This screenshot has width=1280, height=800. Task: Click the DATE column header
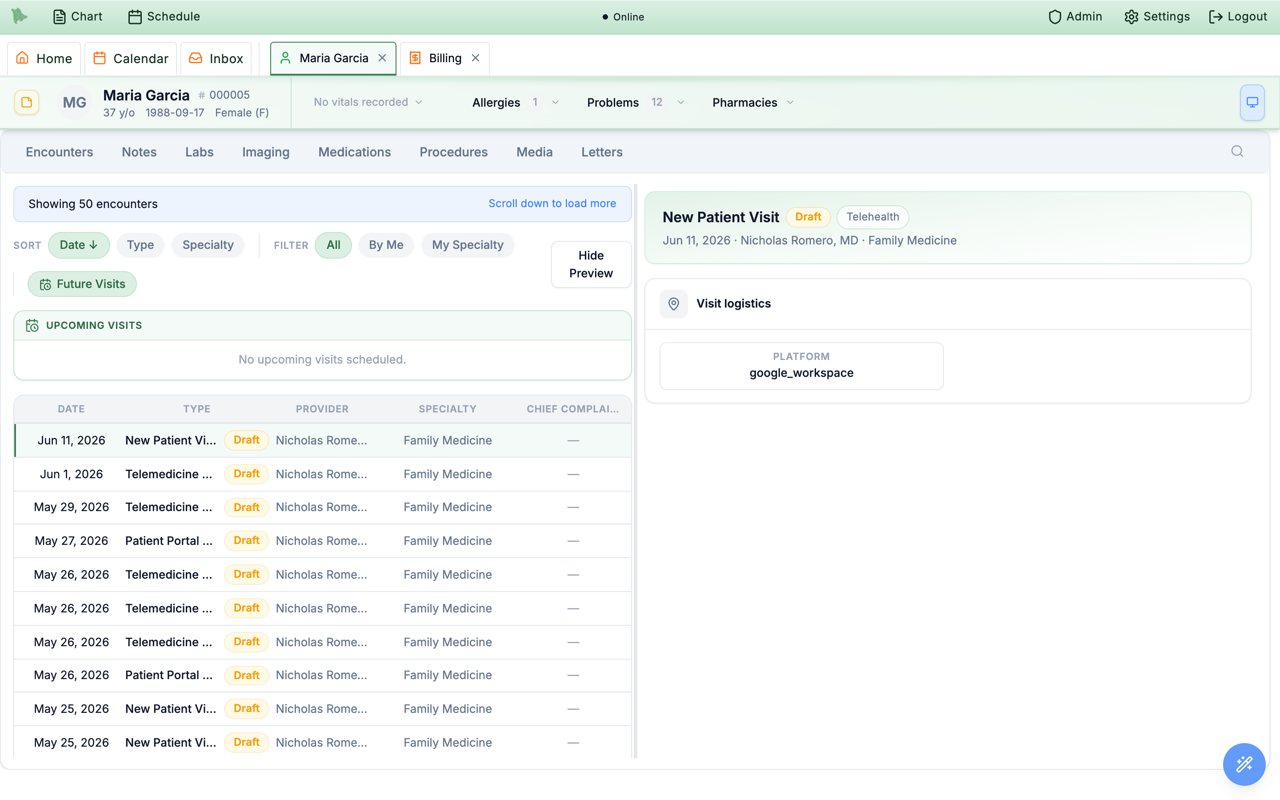[71, 409]
